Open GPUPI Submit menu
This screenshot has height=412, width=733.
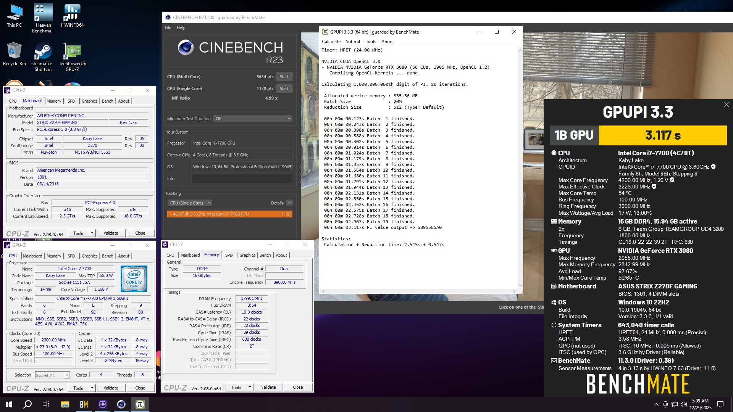coord(353,42)
